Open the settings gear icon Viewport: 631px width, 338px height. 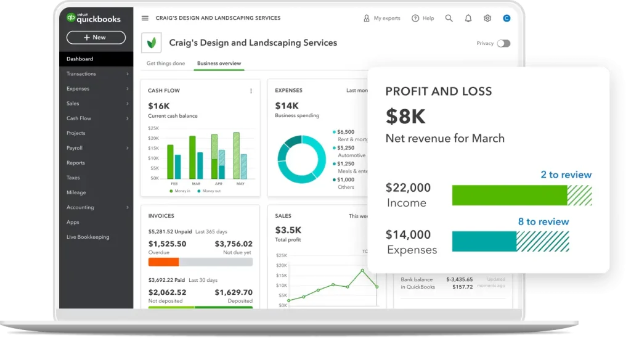click(487, 18)
